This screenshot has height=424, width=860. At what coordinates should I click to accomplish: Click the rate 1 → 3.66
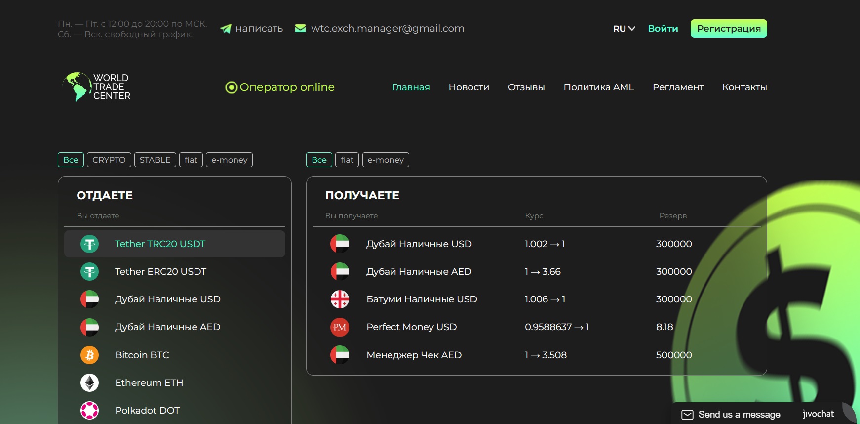pos(543,271)
